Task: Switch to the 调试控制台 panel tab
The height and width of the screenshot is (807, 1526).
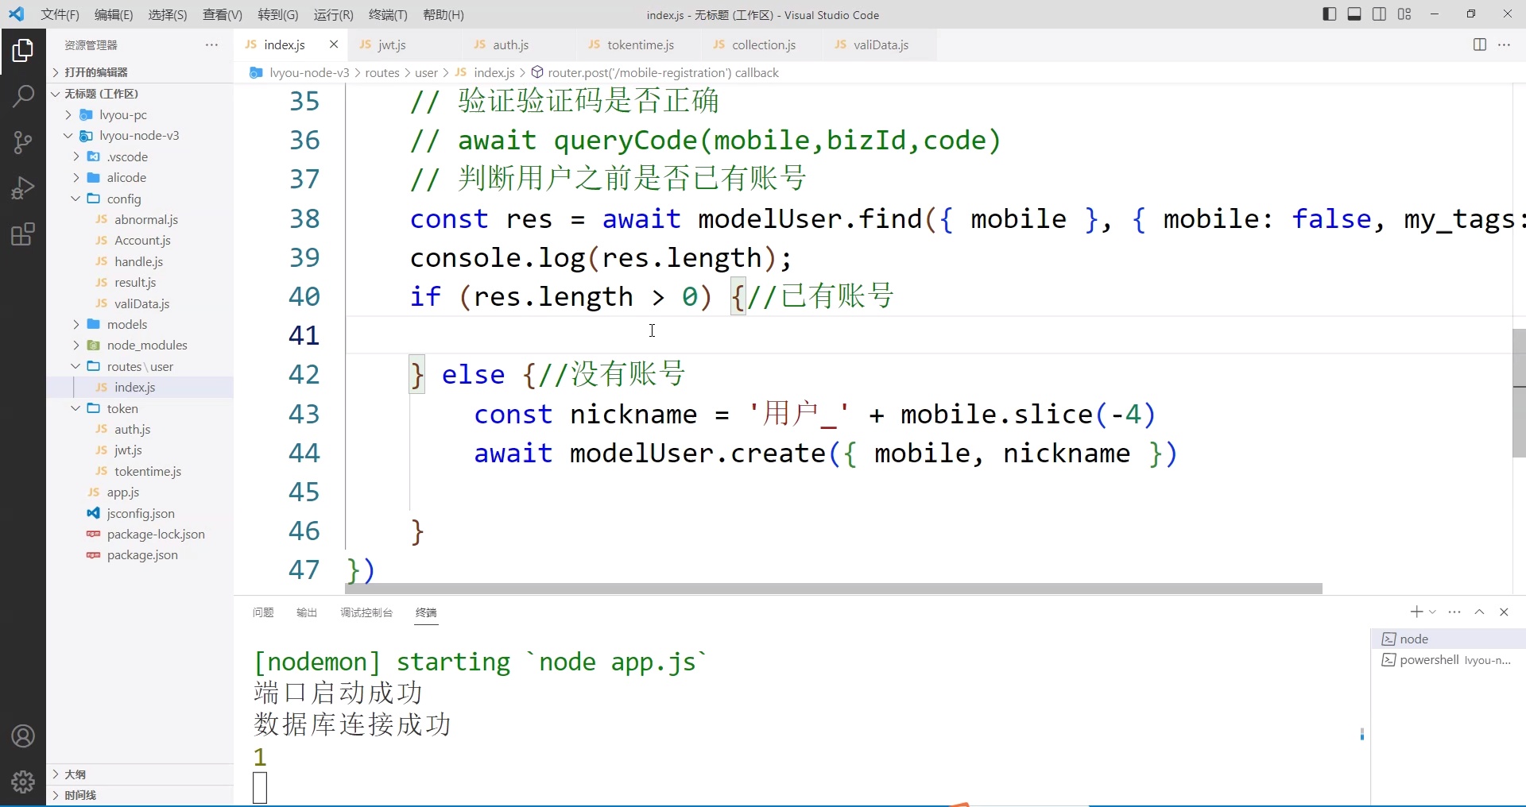Action: pyautogui.click(x=366, y=612)
